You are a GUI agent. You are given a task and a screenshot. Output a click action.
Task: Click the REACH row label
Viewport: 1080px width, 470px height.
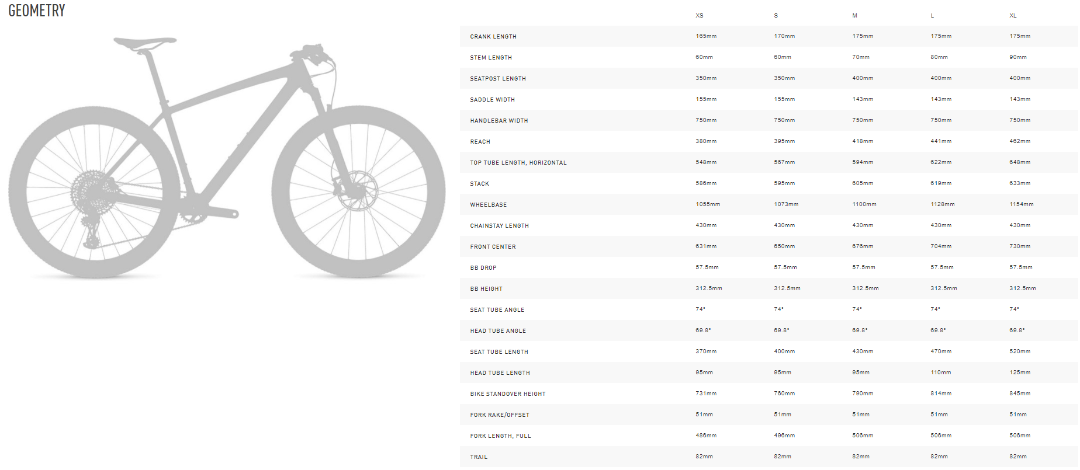click(480, 142)
